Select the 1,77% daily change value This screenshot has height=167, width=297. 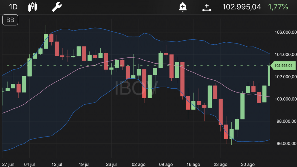[278, 7]
